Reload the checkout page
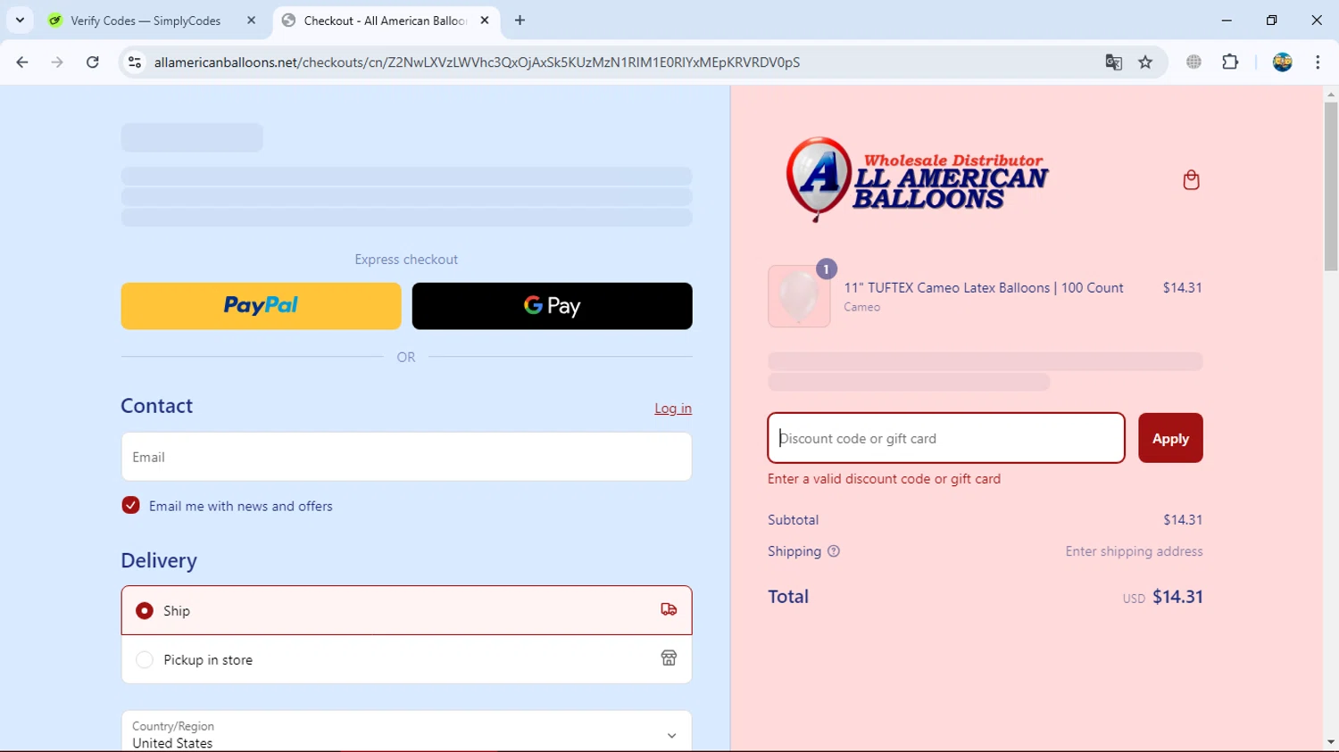The image size is (1339, 752). [x=93, y=62]
